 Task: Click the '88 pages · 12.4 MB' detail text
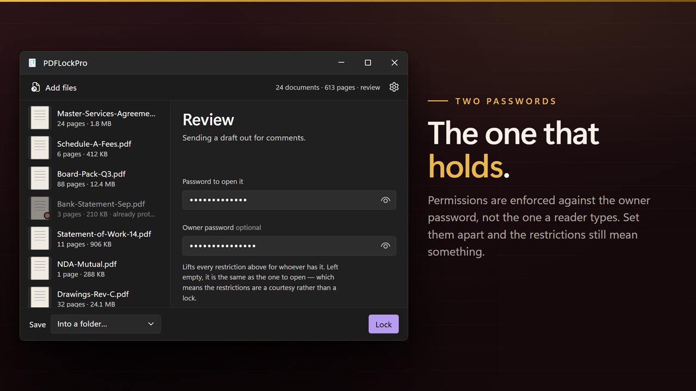click(x=86, y=184)
